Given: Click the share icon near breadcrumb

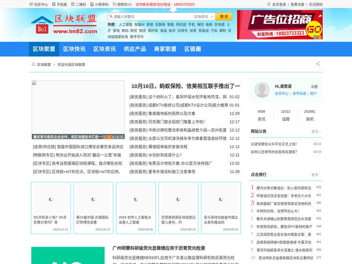Looking at the screenshot, I should coord(318,64).
